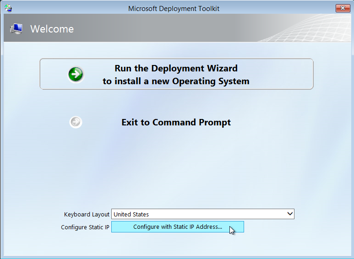This screenshot has height=259, width=354.
Task: Click the United States keyboard layout field
Action: pos(203,214)
